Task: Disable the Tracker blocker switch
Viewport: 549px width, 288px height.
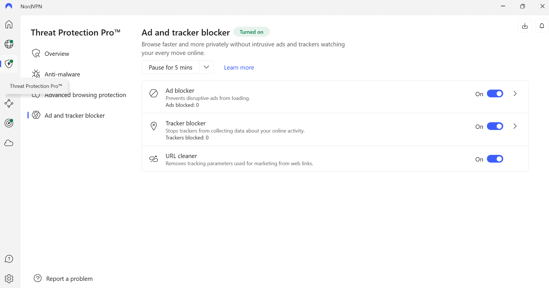Action: coord(495,126)
